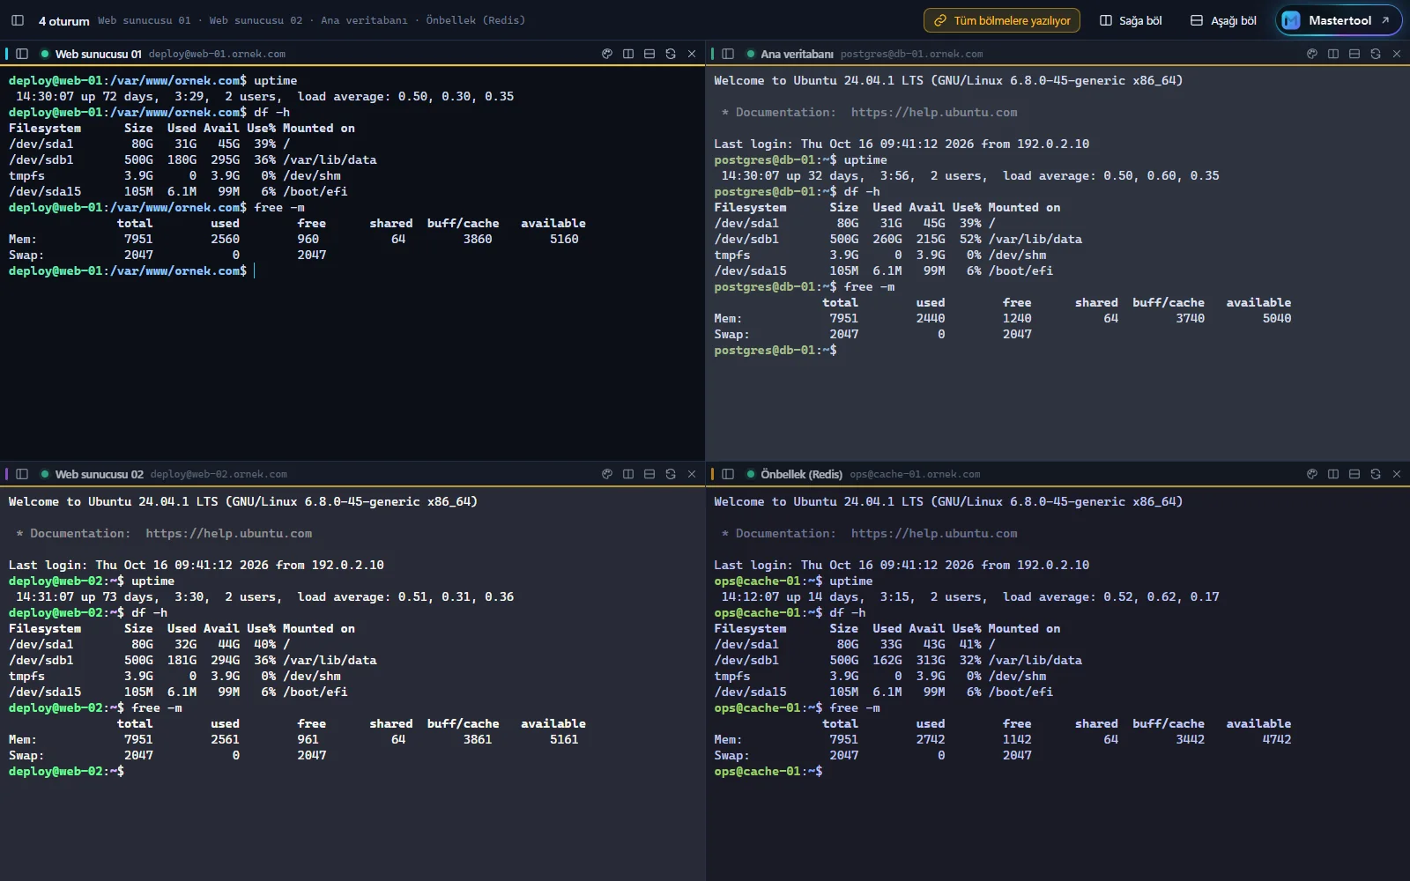
Task: Select the Ana veritabanı pane title
Action: [x=797, y=54]
